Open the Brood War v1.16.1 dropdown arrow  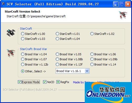[x=87, y=71]
